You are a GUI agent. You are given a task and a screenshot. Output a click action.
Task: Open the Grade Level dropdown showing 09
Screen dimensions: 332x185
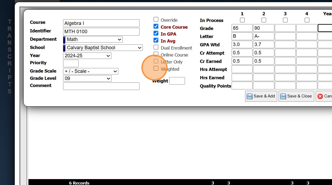(x=87, y=78)
